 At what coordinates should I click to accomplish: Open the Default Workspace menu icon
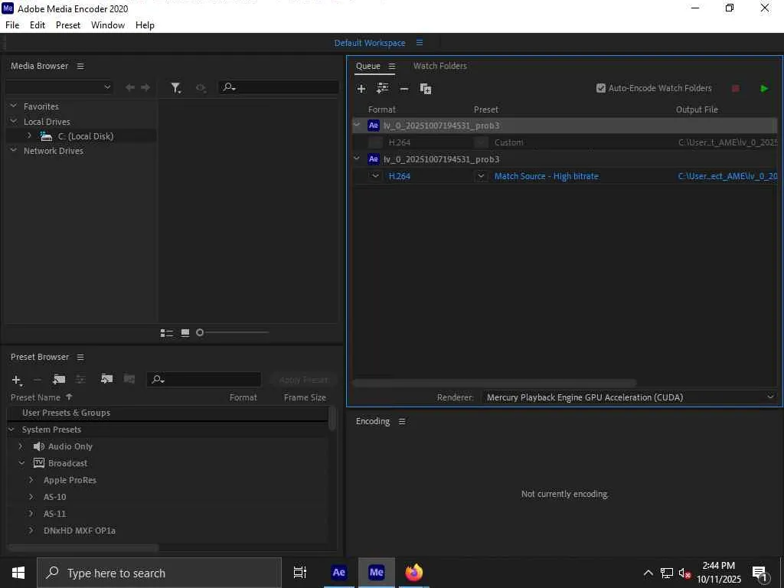click(420, 43)
